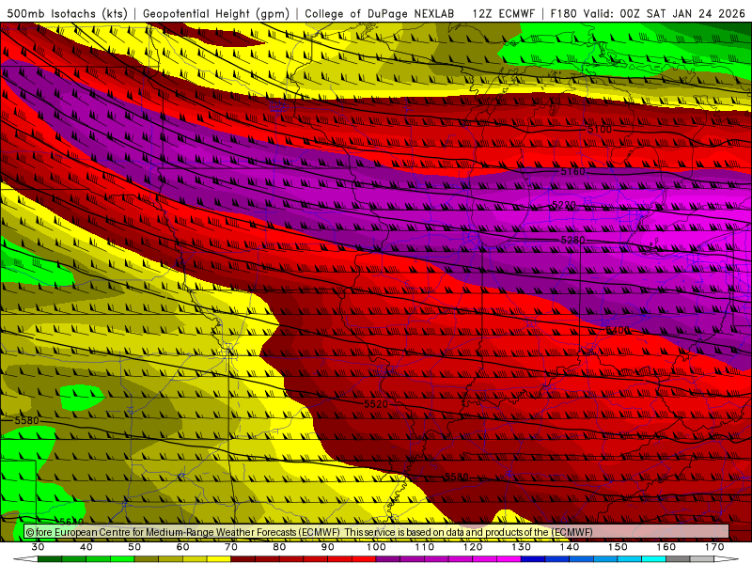Click the 5400 contour label
This screenshot has width=752, height=564.
pyautogui.click(x=618, y=331)
